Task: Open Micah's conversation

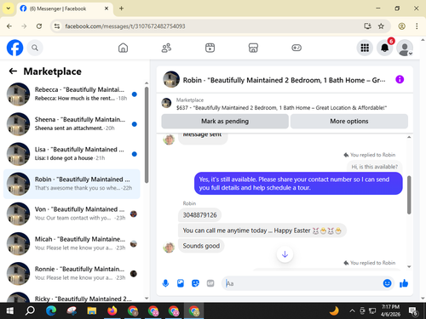Action: [x=72, y=243]
